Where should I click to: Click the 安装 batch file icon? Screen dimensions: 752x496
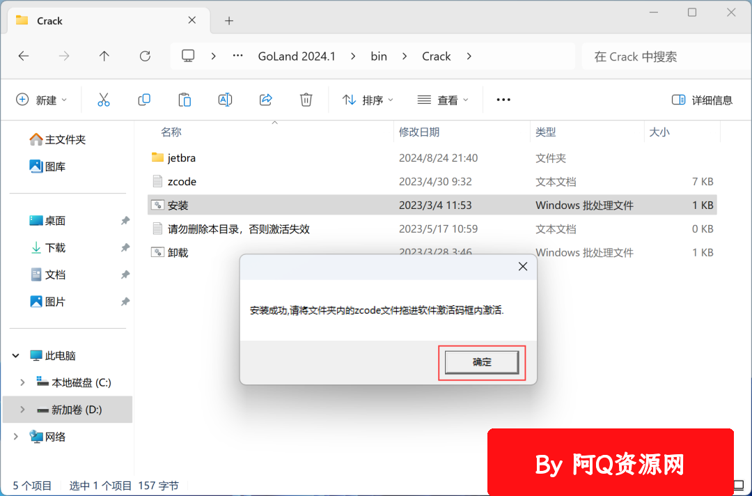point(157,205)
